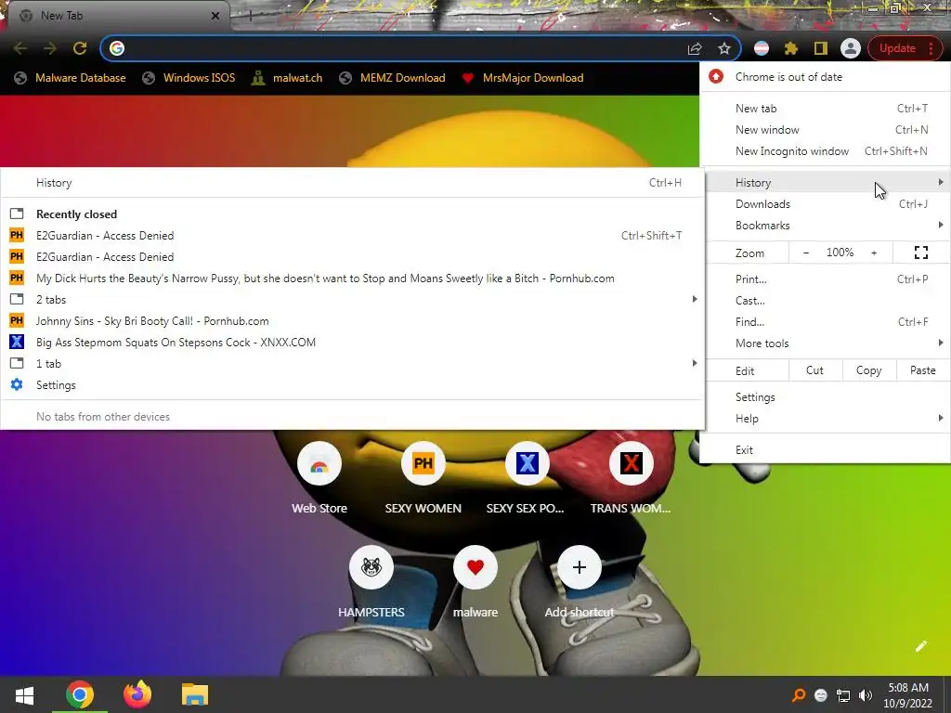
Task: Close the New Tab tab
Action: click(215, 16)
